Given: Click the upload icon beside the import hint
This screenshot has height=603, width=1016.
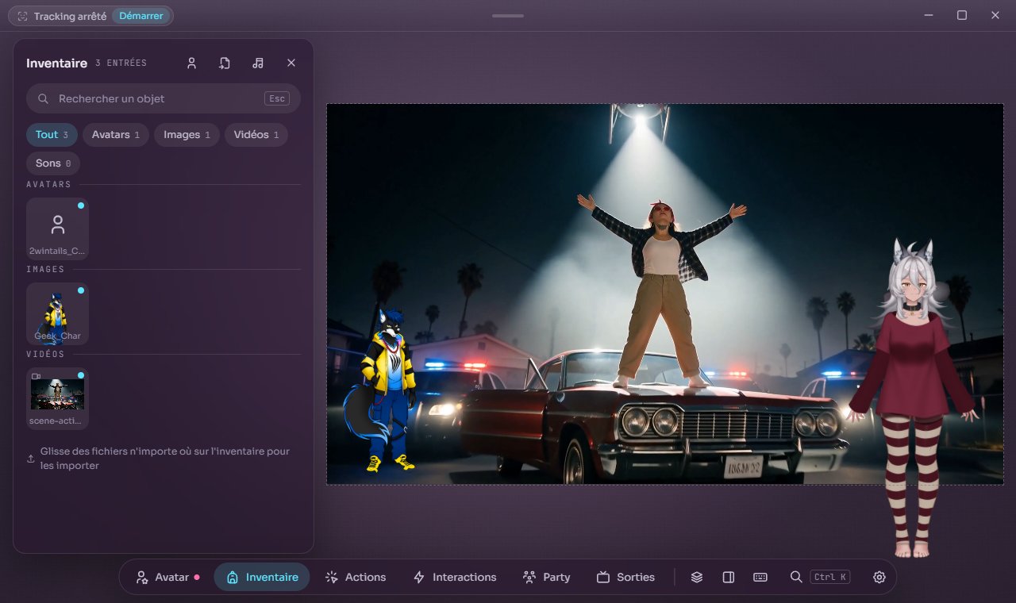Looking at the screenshot, I should coord(31,459).
